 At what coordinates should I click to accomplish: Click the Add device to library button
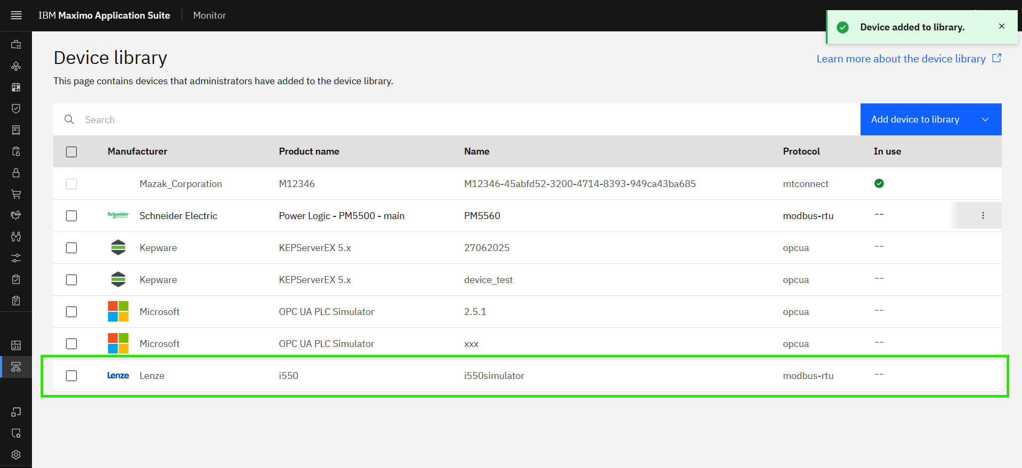(931, 119)
